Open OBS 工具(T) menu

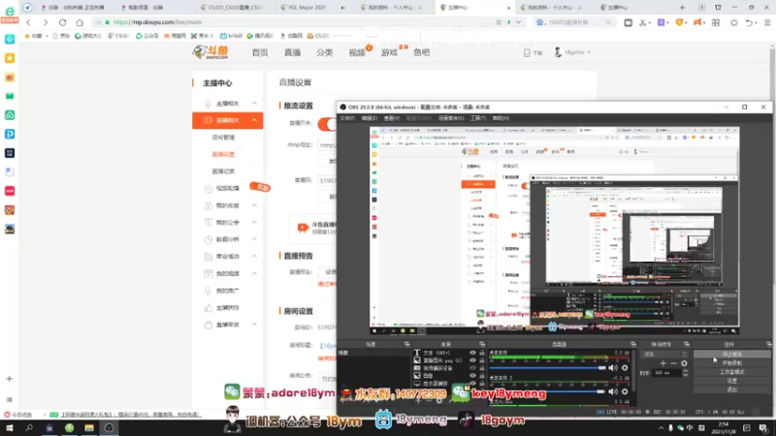point(478,118)
